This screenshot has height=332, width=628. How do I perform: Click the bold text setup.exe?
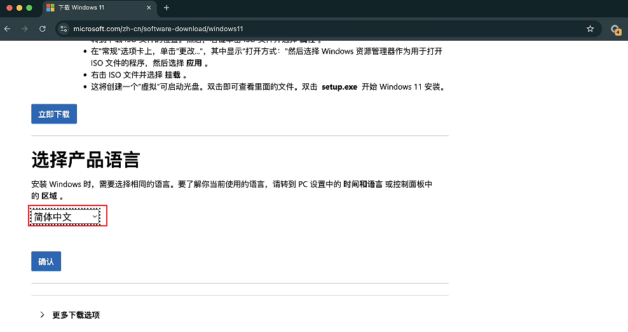click(x=339, y=87)
